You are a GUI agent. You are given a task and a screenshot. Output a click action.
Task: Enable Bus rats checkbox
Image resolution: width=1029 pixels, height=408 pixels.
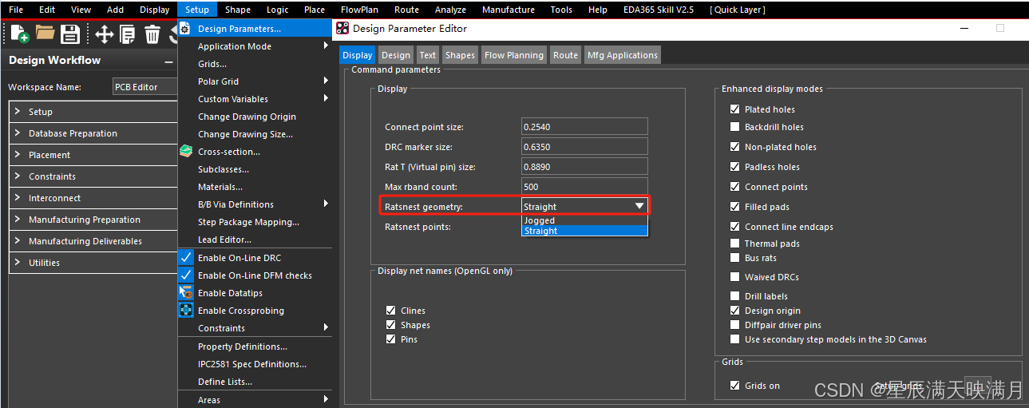[x=735, y=258]
